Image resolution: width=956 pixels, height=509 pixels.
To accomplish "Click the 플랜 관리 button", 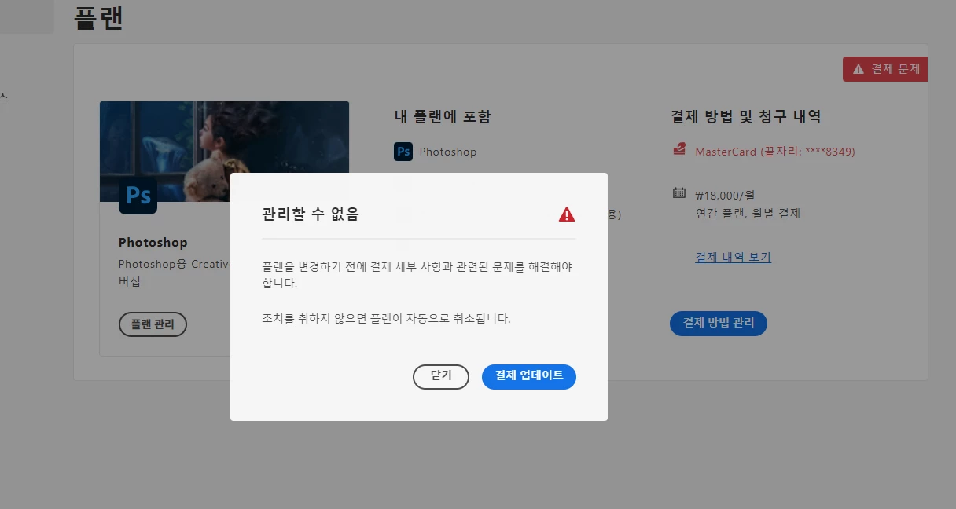I will pyautogui.click(x=153, y=324).
